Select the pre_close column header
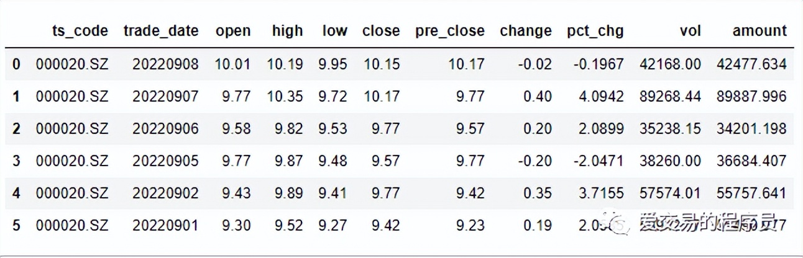Viewport: 803px width, 258px height. pyautogui.click(x=450, y=31)
